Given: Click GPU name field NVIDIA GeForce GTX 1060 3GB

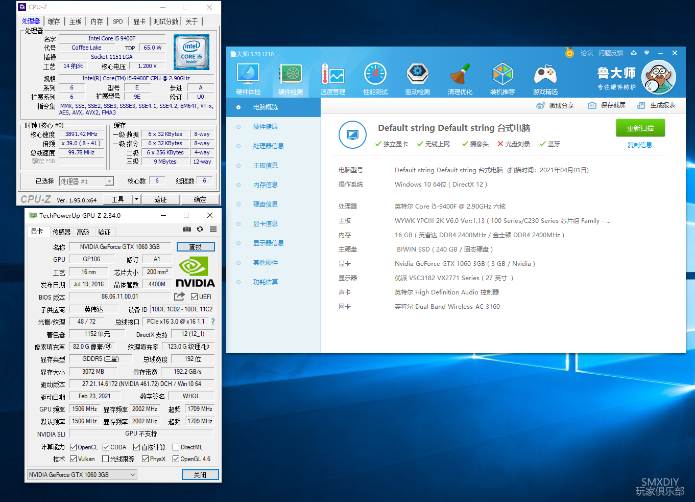Looking at the screenshot, I should (x=120, y=247).
